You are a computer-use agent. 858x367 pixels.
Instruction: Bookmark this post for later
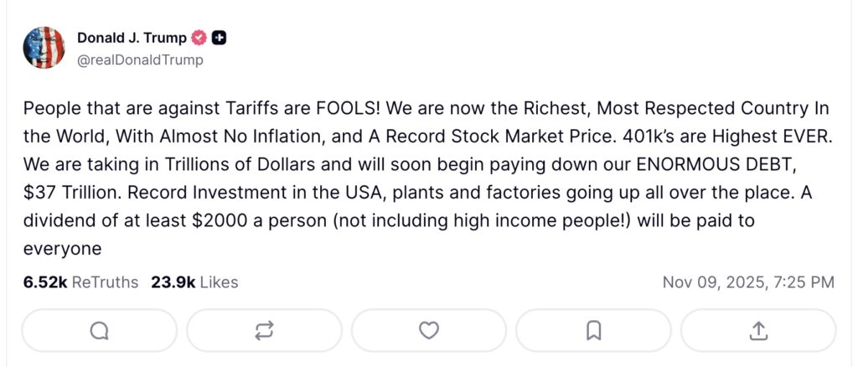[x=593, y=331]
